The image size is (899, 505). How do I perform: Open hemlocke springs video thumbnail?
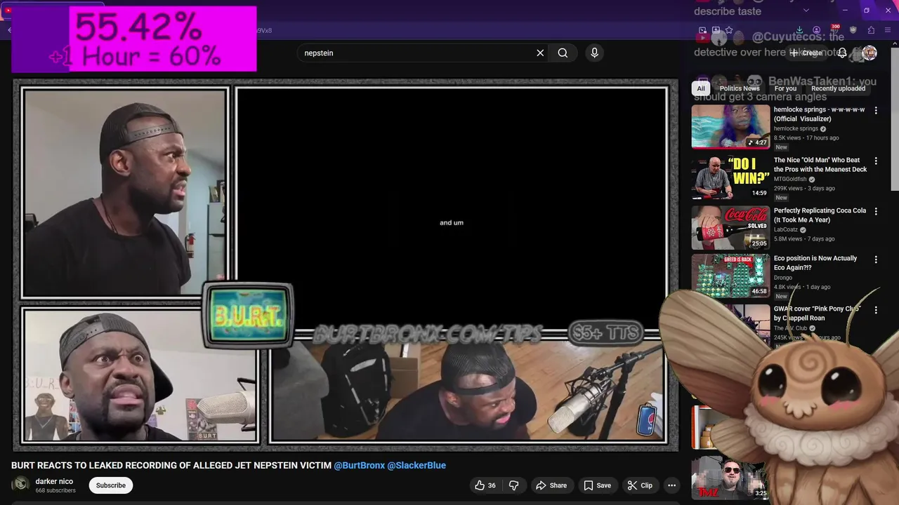click(730, 127)
